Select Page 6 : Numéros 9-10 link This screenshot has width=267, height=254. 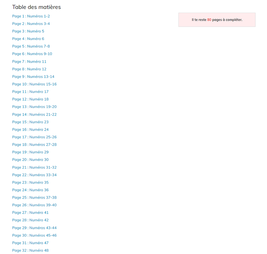click(32, 54)
